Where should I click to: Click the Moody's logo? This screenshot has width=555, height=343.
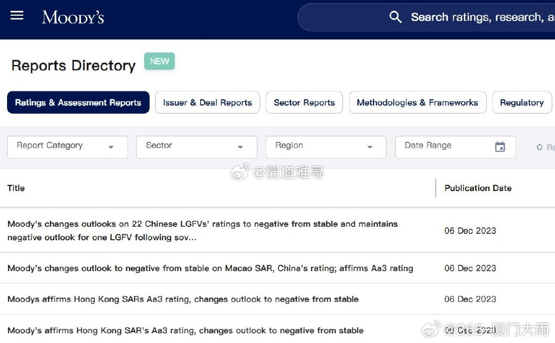[73, 17]
